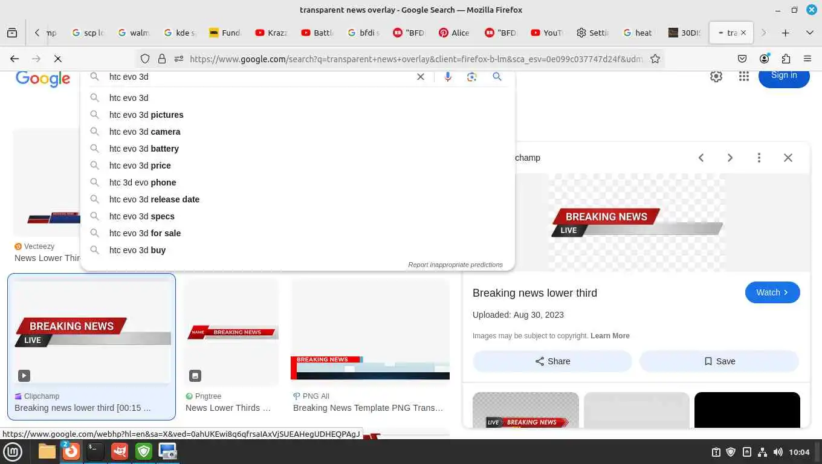Share the breaking news image

(x=552, y=361)
